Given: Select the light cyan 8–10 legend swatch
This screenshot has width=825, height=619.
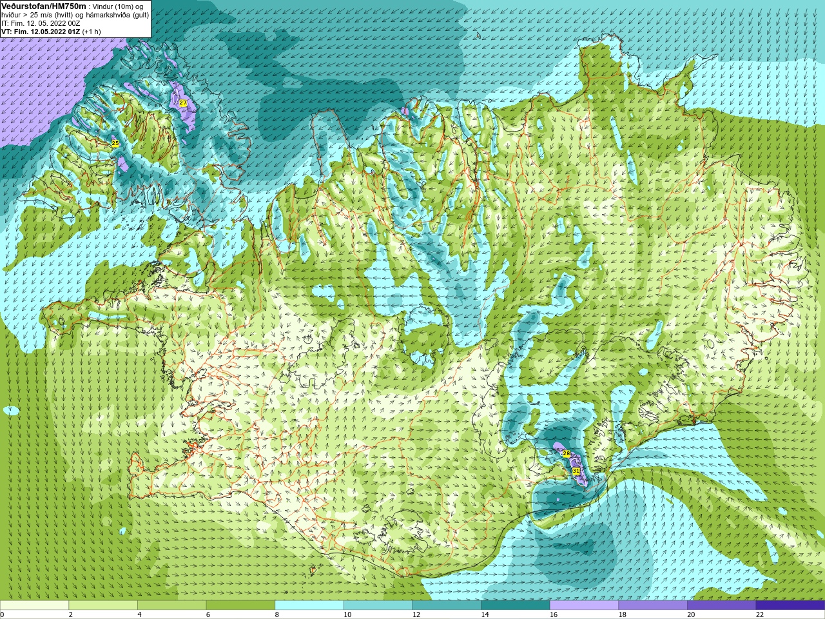Looking at the screenshot, I should [309, 605].
